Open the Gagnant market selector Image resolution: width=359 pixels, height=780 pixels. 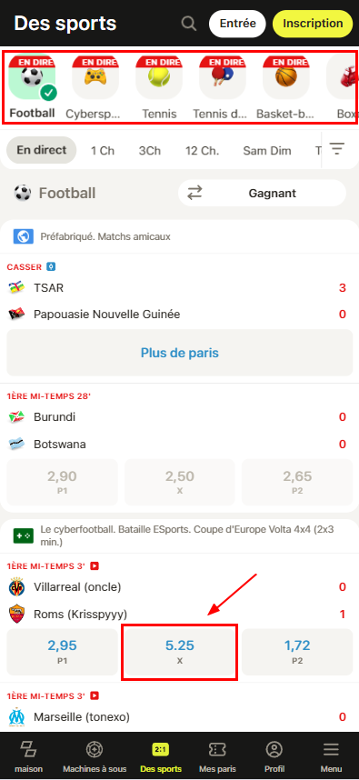262,193
